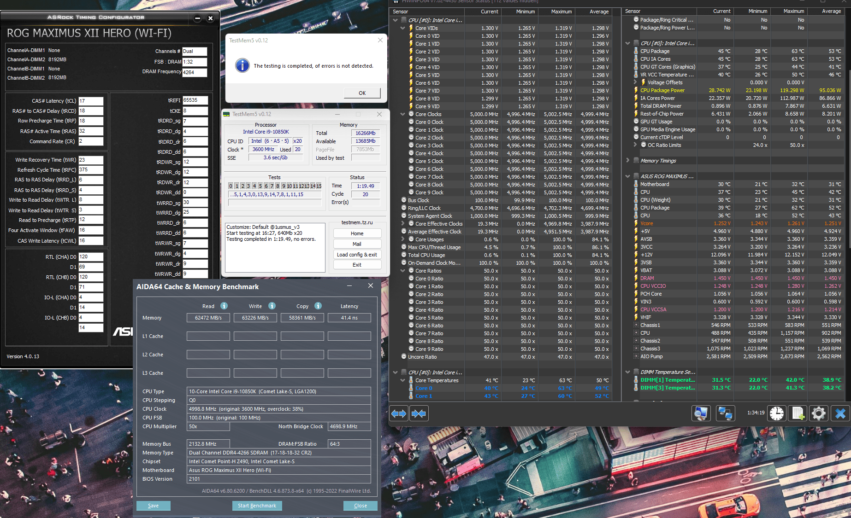Click circle icon beside Uncore Ratio
This screenshot has height=518, width=851.
point(404,357)
